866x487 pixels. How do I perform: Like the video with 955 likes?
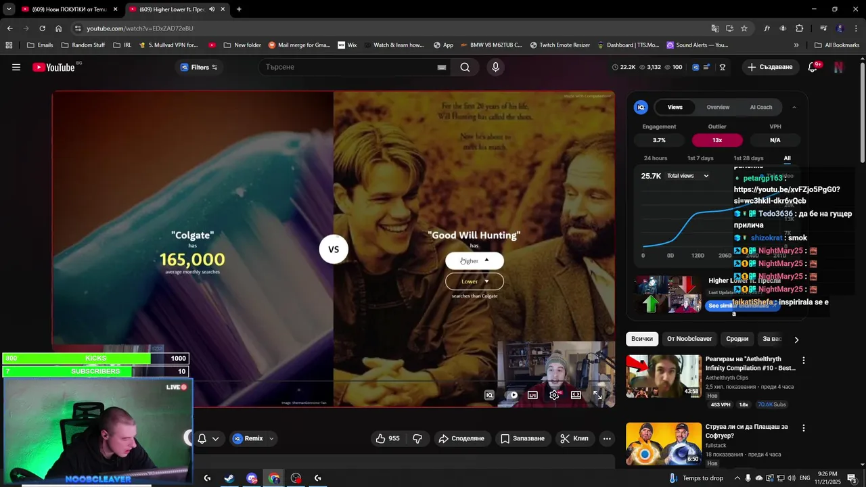pyautogui.click(x=388, y=438)
